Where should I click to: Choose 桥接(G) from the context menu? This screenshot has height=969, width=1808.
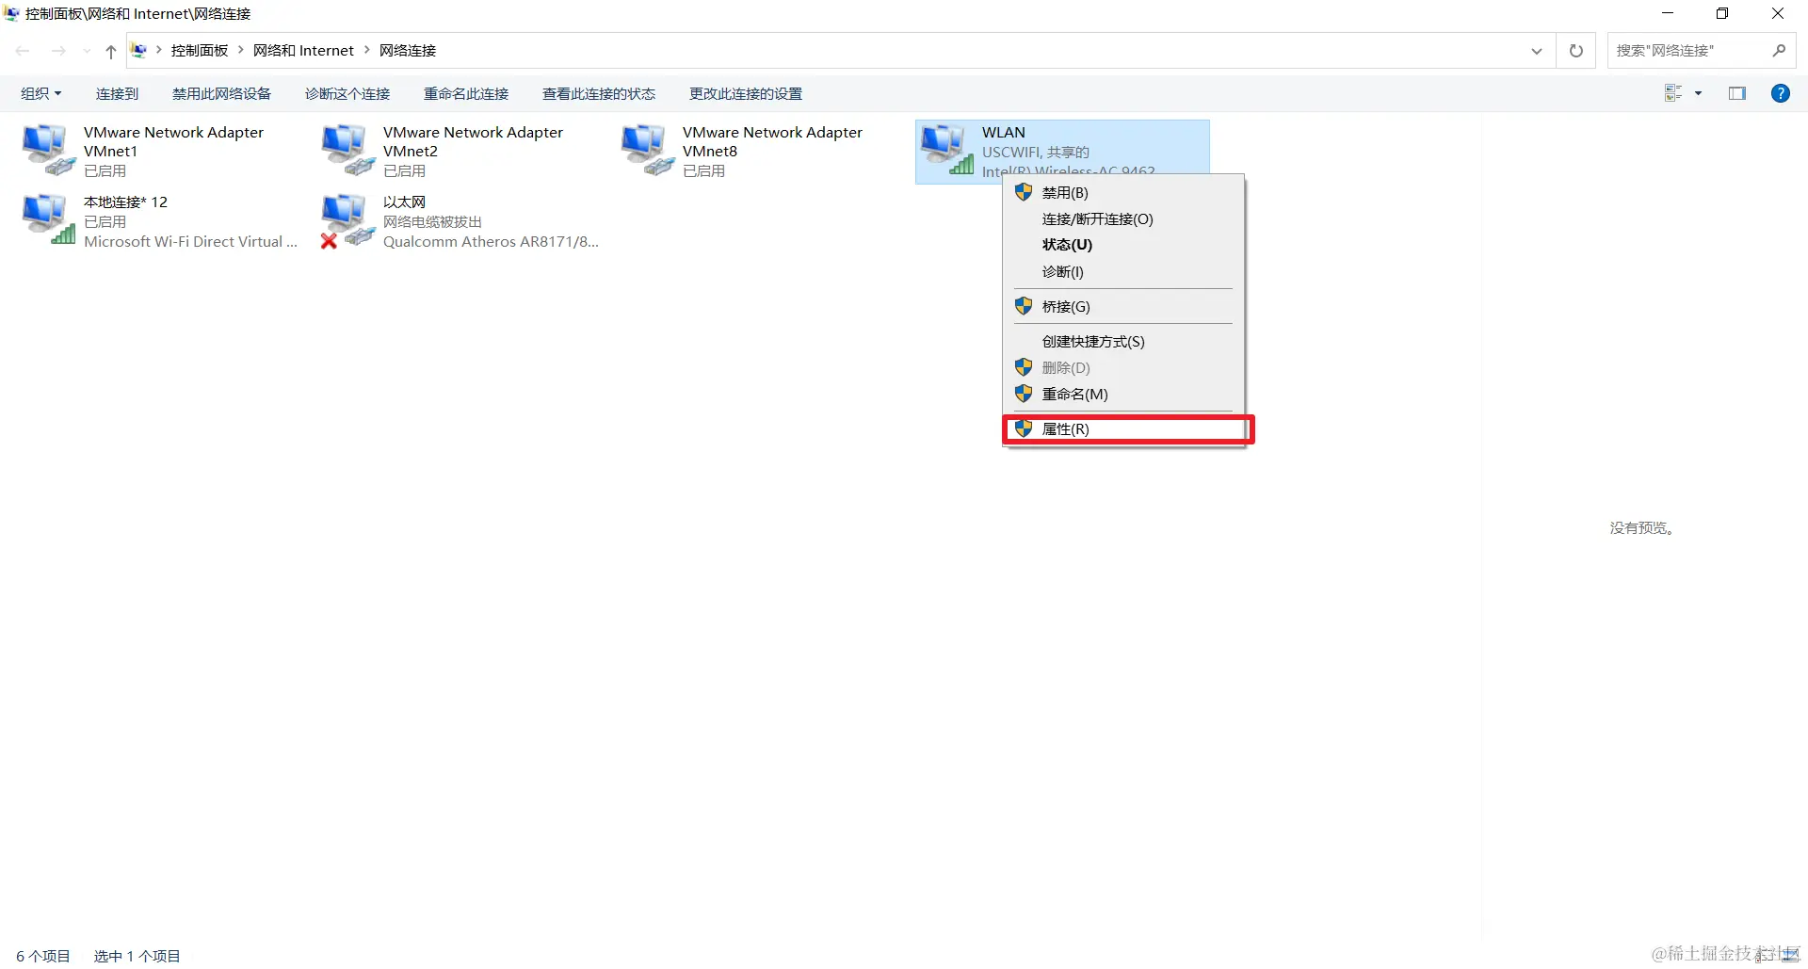point(1124,306)
